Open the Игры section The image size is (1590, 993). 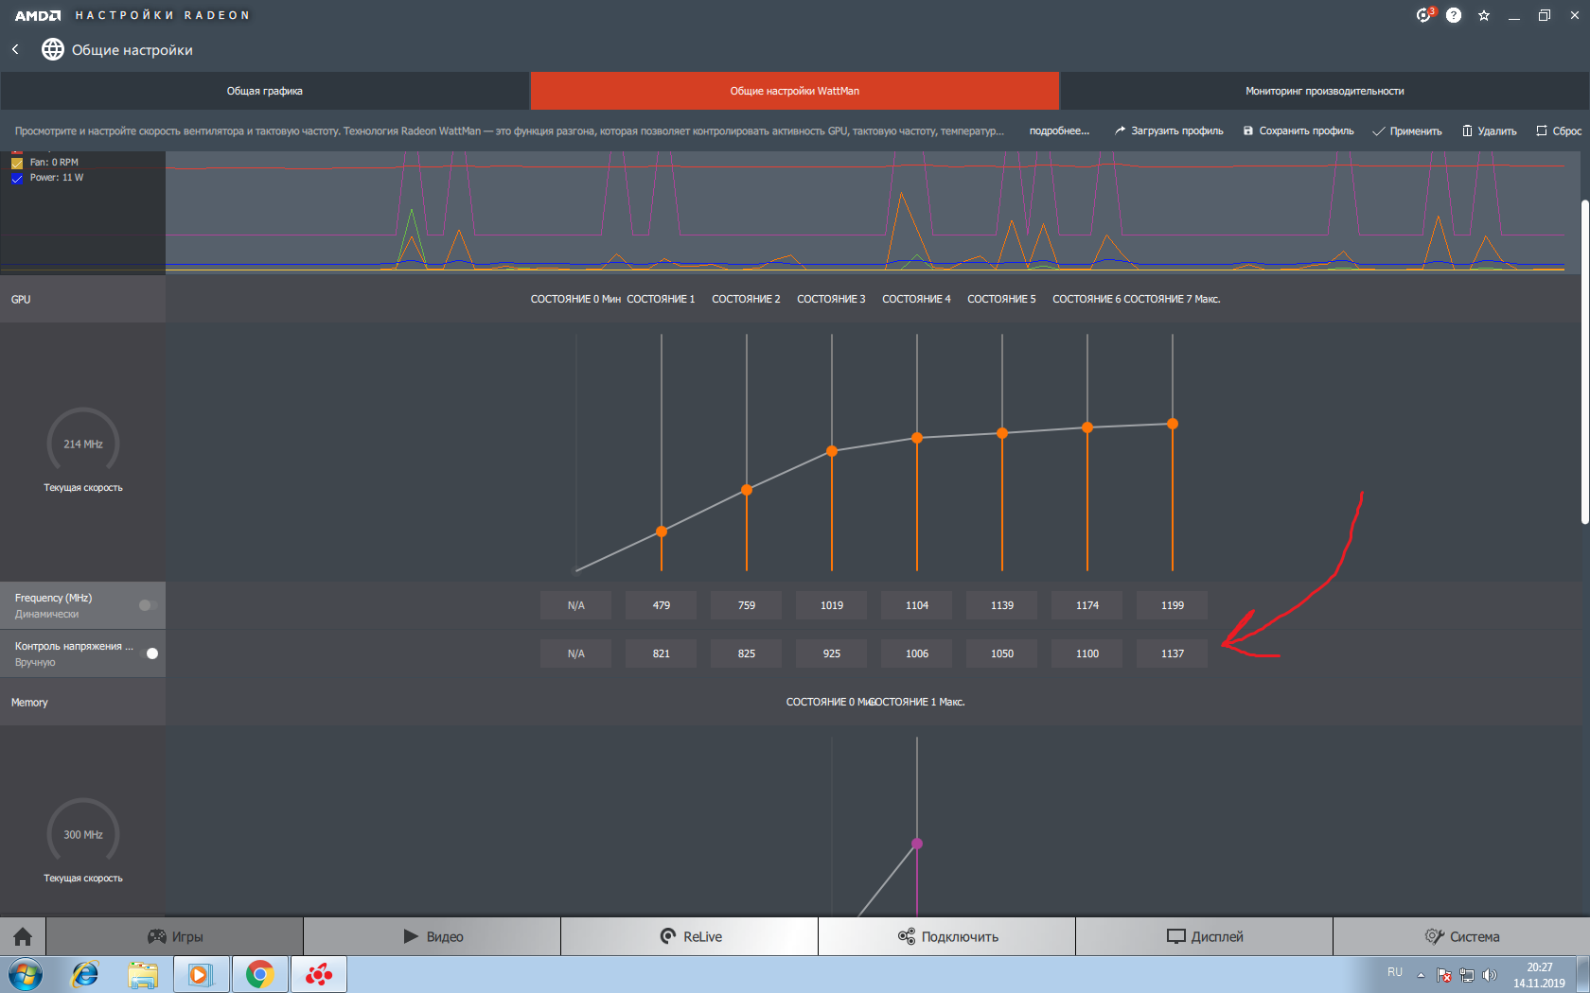pos(175,936)
